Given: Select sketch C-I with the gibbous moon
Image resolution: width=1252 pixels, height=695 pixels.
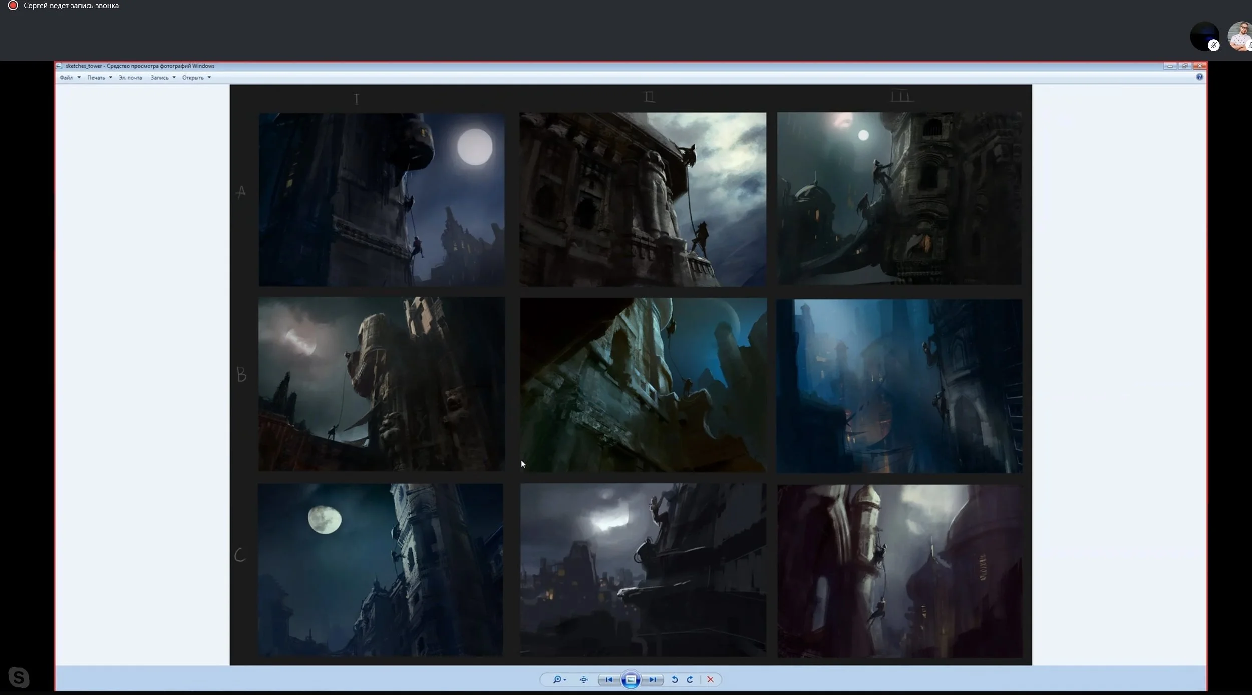Looking at the screenshot, I should pos(381,570).
